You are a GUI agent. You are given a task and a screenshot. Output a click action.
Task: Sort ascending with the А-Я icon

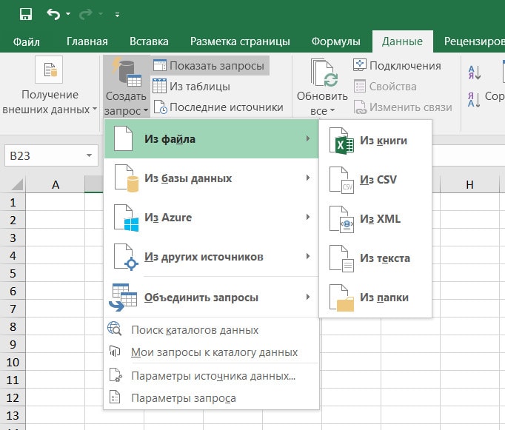coord(475,73)
